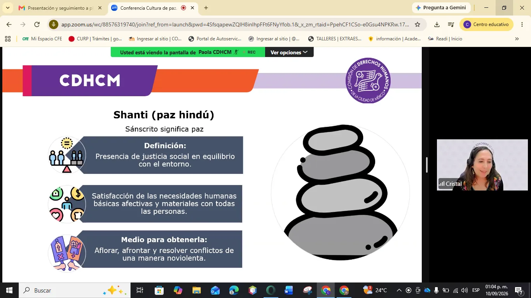The height and width of the screenshot is (298, 531).
Task: Click ESP language indicator
Action: (476, 290)
